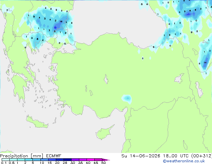
Task: Click the "40" legend tick label
Action: [x=88, y=163]
